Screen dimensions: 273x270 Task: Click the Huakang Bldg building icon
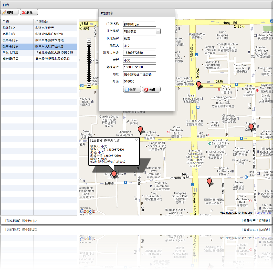pos(92,102)
